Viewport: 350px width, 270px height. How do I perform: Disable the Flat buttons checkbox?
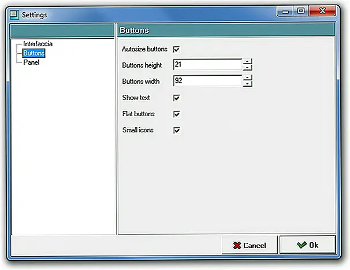click(x=177, y=114)
